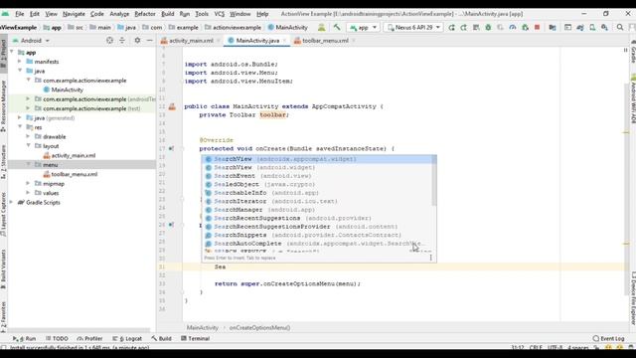Viewport: 636px width, 358px height.
Task: Open the Profiler tool window
Action: click(x=89, y=338)
